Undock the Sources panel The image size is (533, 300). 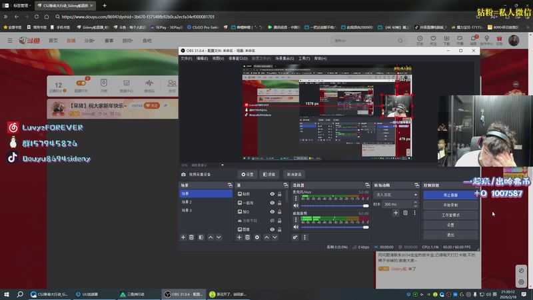pos(286,185)
